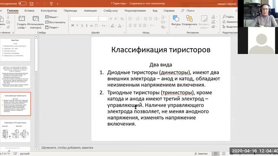This screenshot has width=278, height=156.
Task: Open the Макет layout dropdown
Action: click(x=52, y=17)
